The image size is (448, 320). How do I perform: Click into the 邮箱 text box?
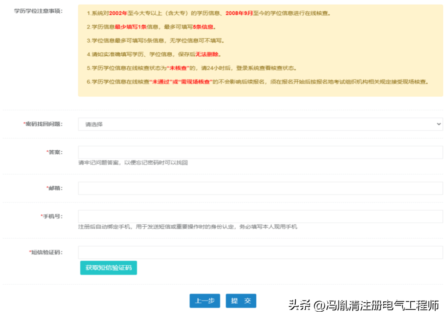[260, 188]
